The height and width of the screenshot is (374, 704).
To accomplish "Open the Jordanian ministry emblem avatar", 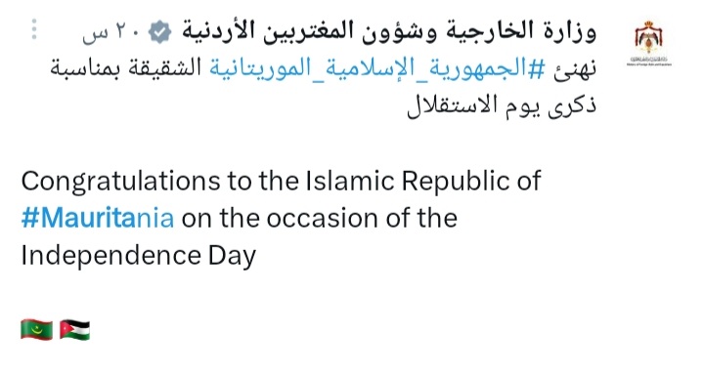I will 649,38.
